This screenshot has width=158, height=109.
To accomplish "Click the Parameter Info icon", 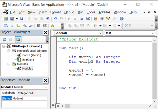I will coord(25,26).
